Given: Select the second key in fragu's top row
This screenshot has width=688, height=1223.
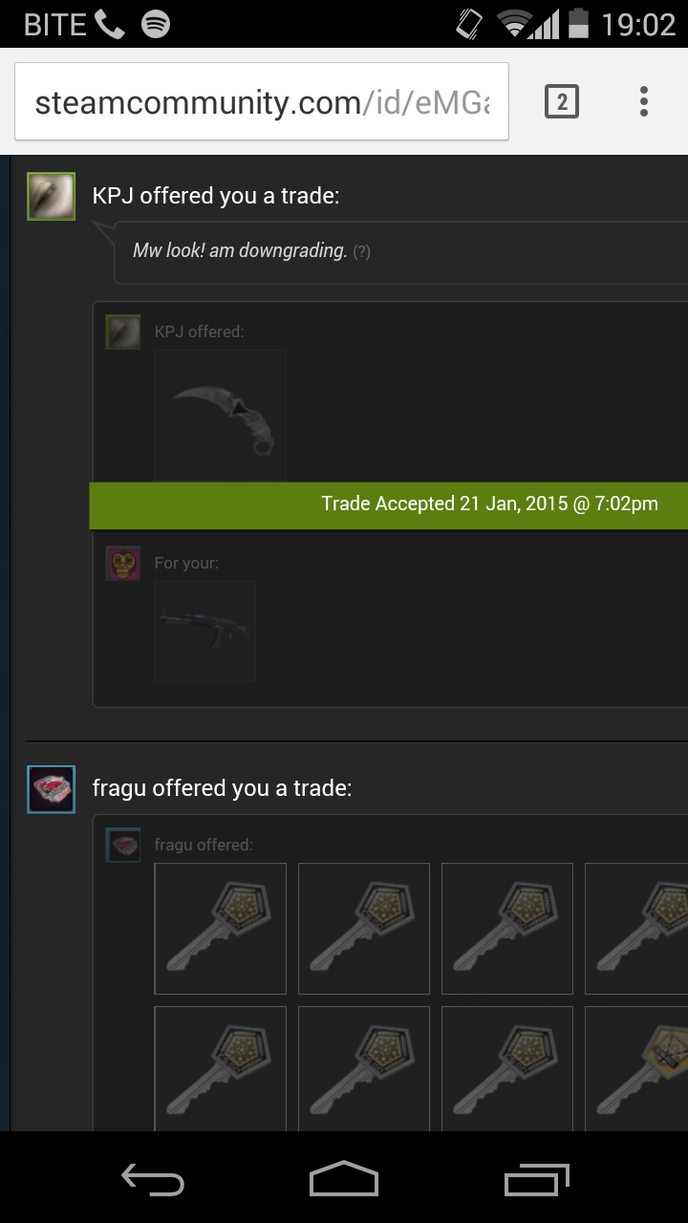Looking at the screenshot, I should (x=364, y=929).
